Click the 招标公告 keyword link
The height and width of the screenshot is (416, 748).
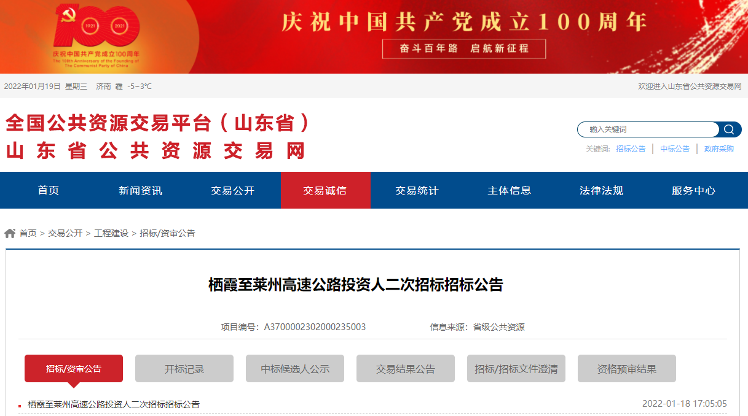pos(631,149)
